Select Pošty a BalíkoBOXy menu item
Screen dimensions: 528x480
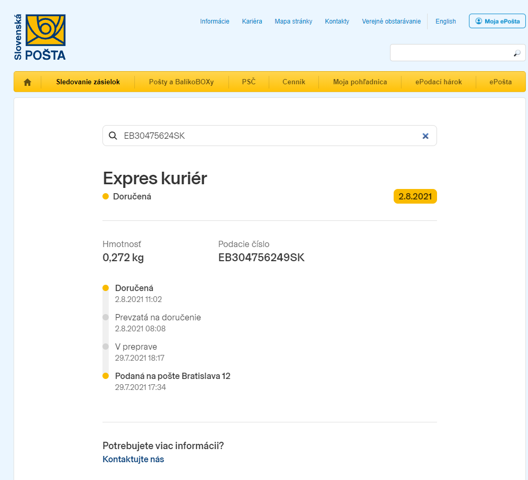coord(181,82)
